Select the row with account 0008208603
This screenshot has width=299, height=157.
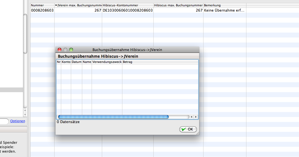(42, 10)
